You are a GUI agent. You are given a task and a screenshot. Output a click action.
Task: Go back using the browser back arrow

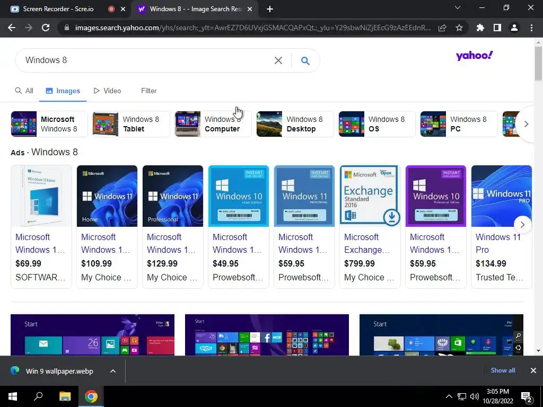pos(12,28)
